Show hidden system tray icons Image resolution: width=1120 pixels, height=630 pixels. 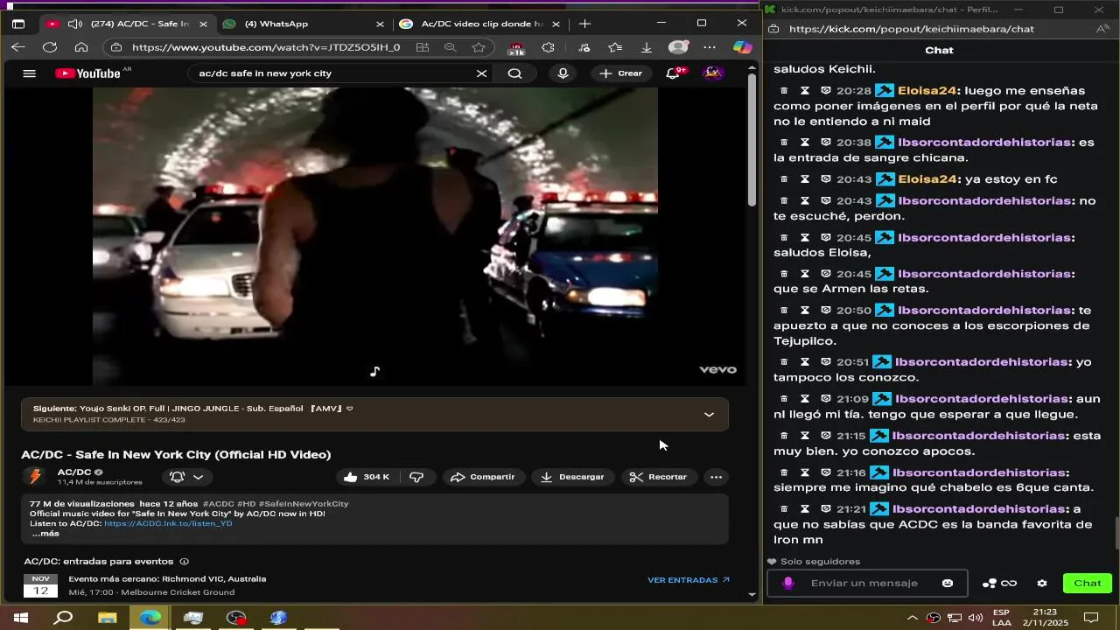913,618
